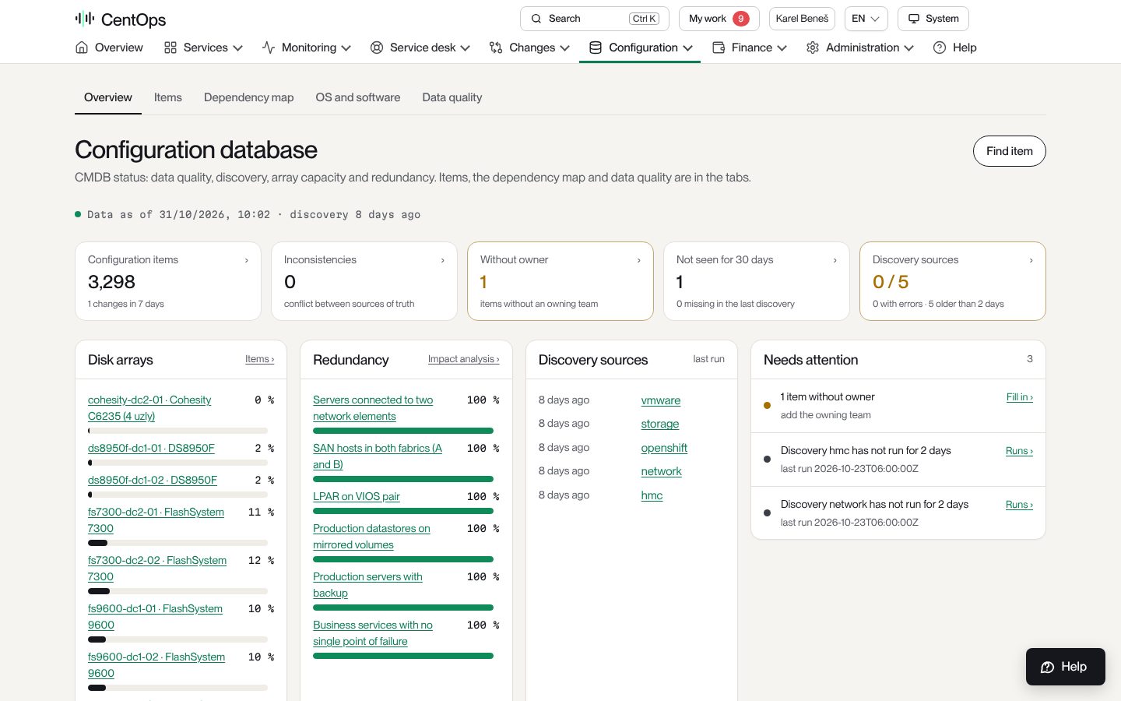Image resolution: width=1121 pixels, height=701 pixels.
Task: Click the Service desk lifebuoy icon
Action: (x=377, y=48)
